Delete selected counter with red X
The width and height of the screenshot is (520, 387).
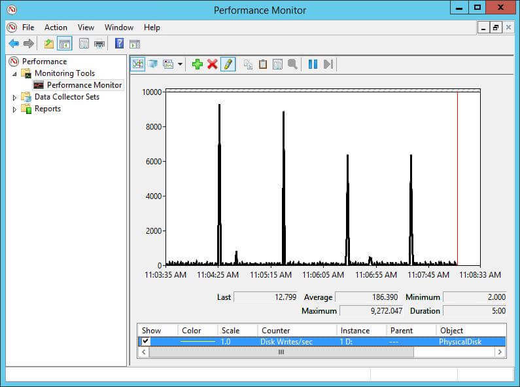point(213,64)
